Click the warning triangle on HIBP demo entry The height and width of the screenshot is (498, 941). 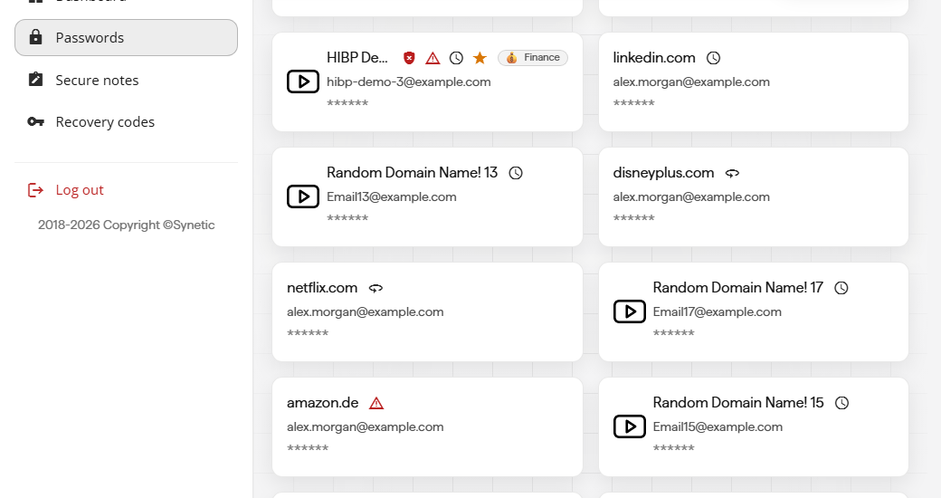click(x=432, y=58)
